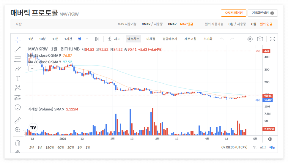Screen dimensions: 288x163
Task: Collapse the indicator legend with caret
Action: pos(32,69)
